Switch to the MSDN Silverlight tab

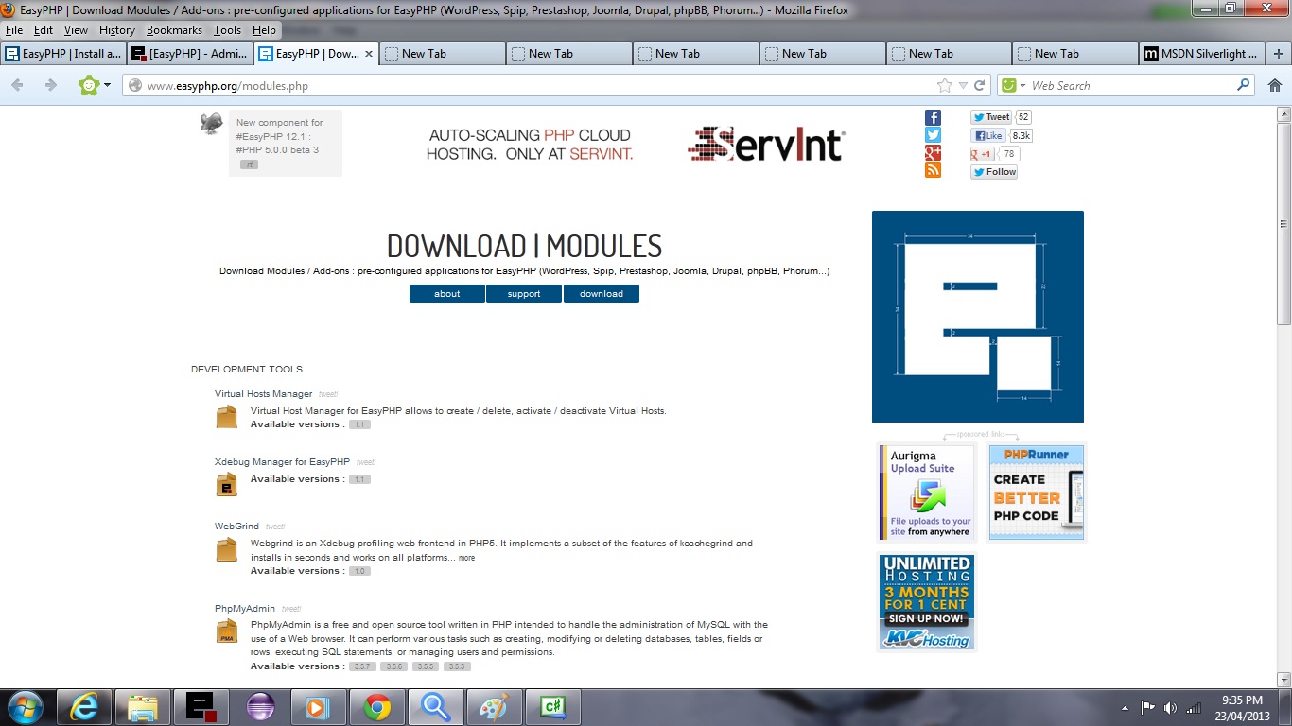tap(1201, 54)
